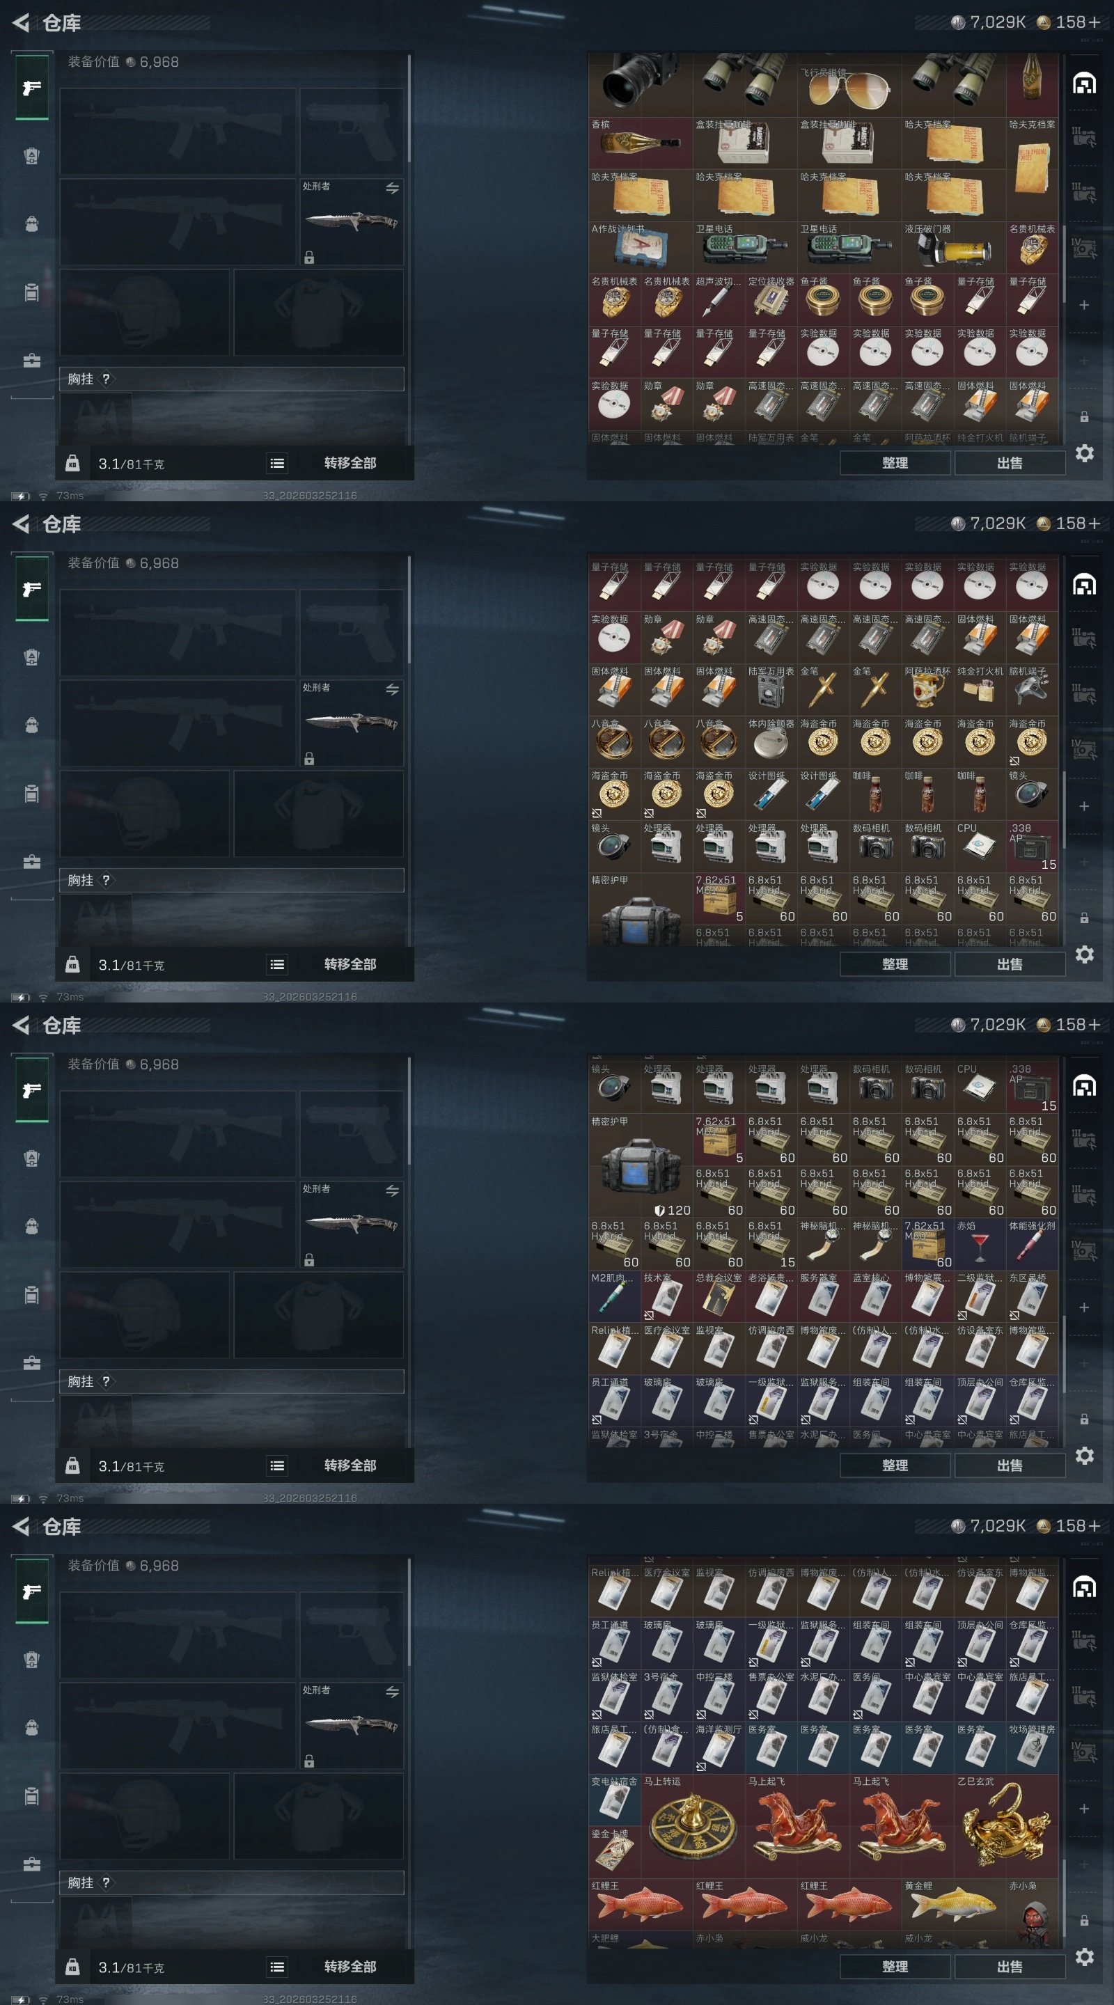
Task: Select the 黄金鲤 golden koi fish
Action: tap(954, 1905)
